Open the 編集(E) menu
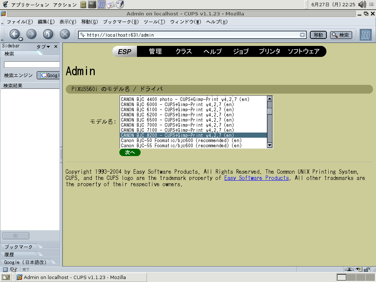This screenshot has width=376, height=282. tap(46, 22)
